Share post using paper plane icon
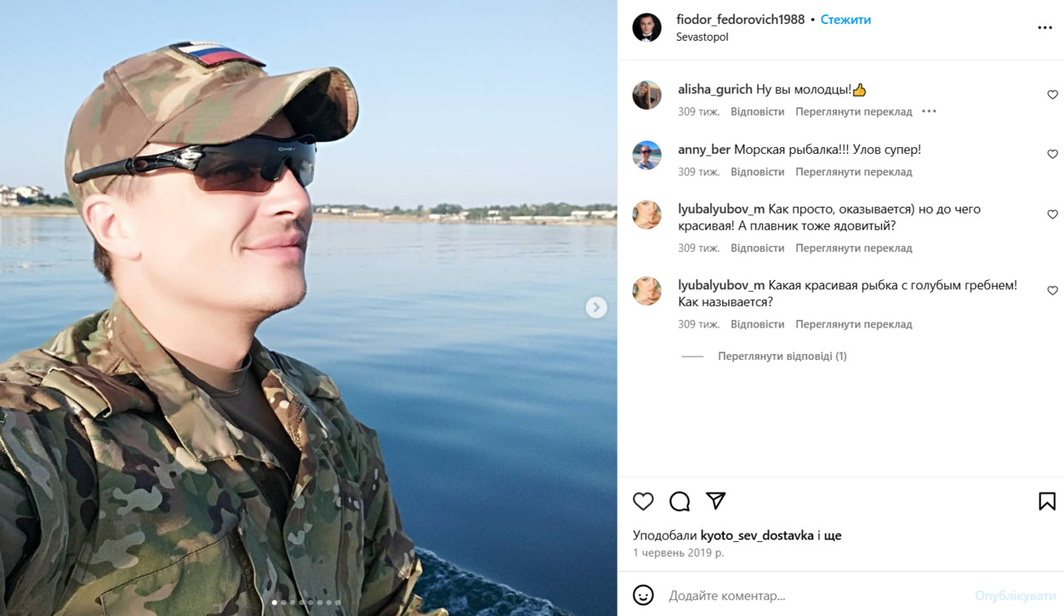Screen dimensions: 1064x616 click(x=716, y=500)
